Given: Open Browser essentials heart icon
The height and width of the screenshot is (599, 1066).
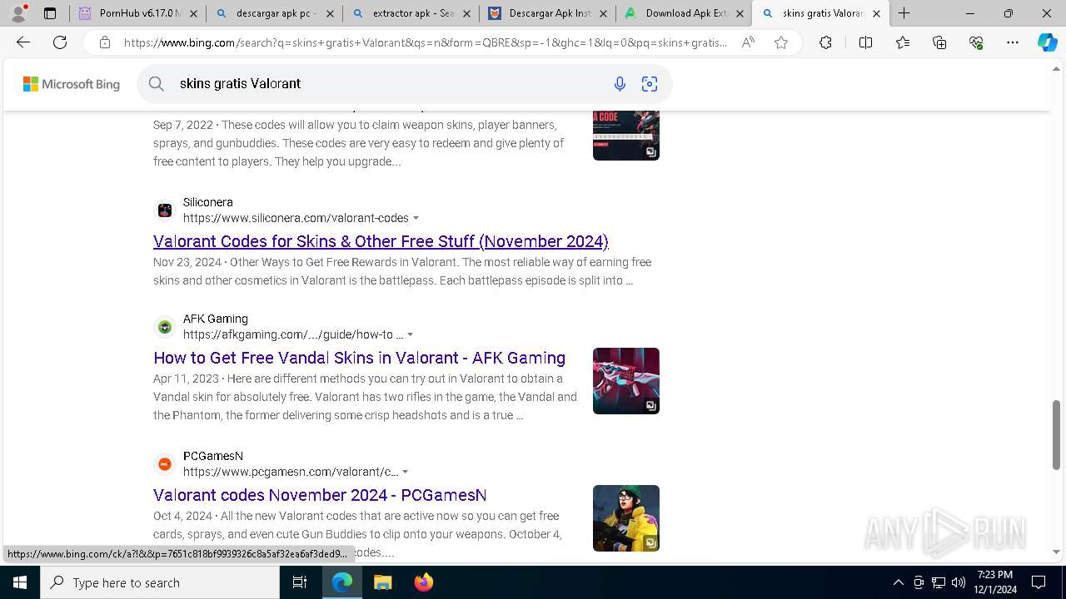Looking at the screenshot, I should tap(976, 42).
